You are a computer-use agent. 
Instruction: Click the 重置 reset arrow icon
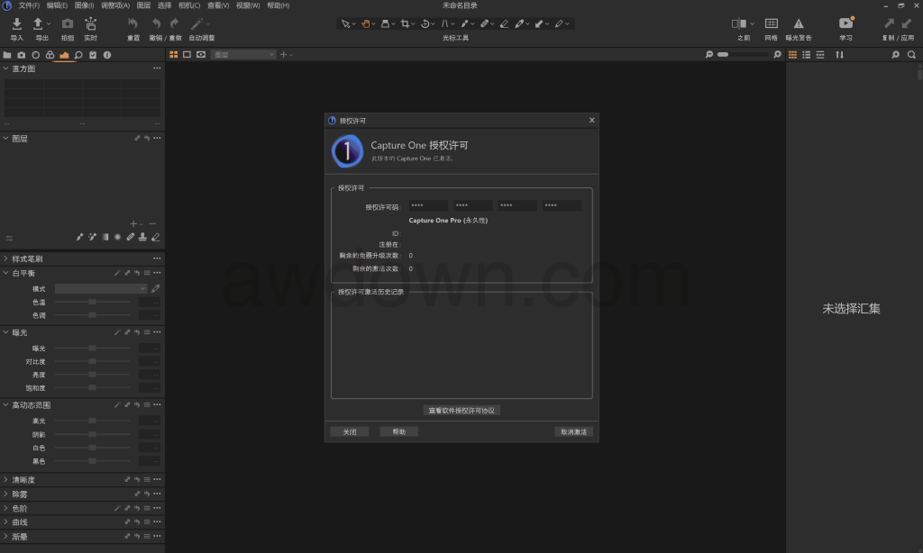pos(133,24)
